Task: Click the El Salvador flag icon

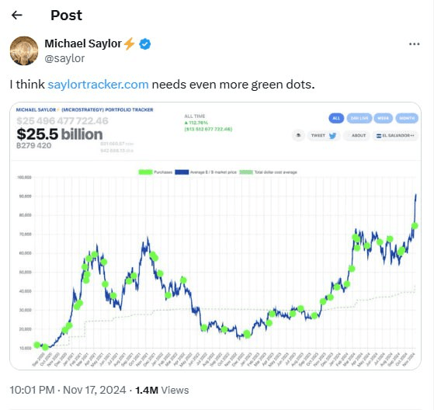Action: (x=379, y=136)
